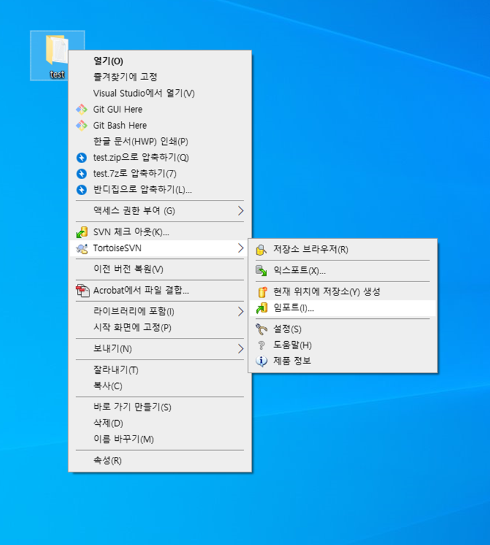This screenshot has height=545, width=490.
Task: Click the 설정 settings tool icon
Action: tap(261, 329)
